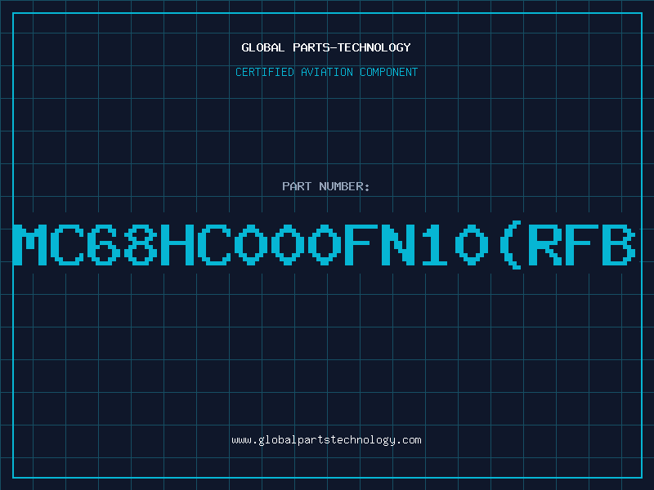The image size is (654, 490).
Task: Click the letter F just before N
Action: pyautogui.click(x=361, y=244)
